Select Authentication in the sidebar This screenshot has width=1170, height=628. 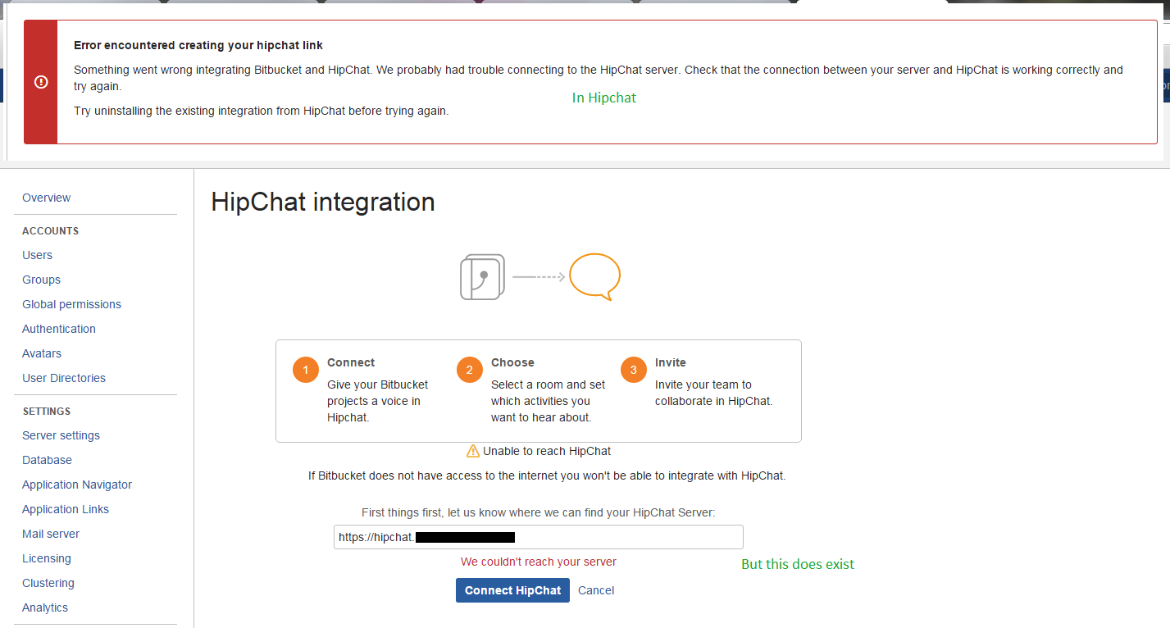pos(59,329)
